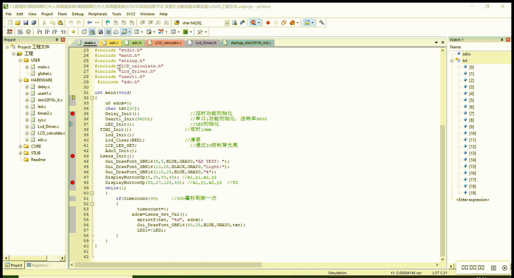Create a new file from the toolbar
The image size is (514, 278).
10,23
